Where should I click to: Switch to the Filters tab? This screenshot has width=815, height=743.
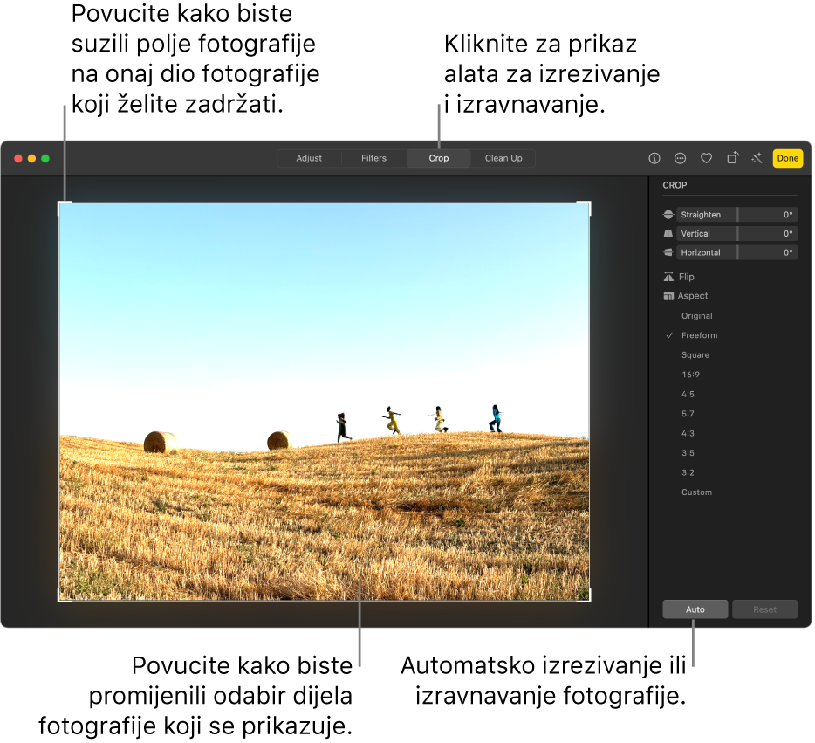click(x=373, y=158)
